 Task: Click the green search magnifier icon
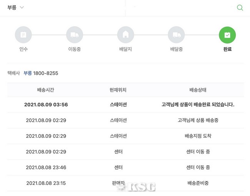point(240,8)
